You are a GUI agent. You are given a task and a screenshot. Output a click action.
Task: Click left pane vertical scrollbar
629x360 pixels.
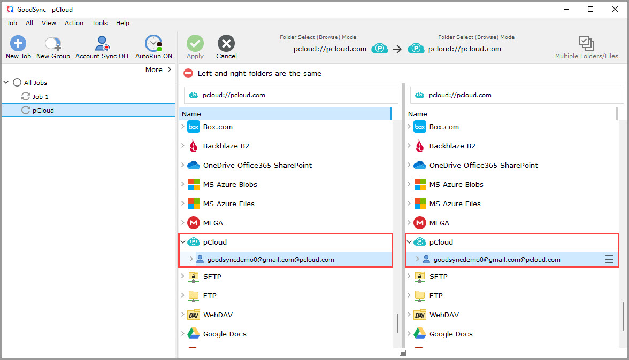click(397, 324)
